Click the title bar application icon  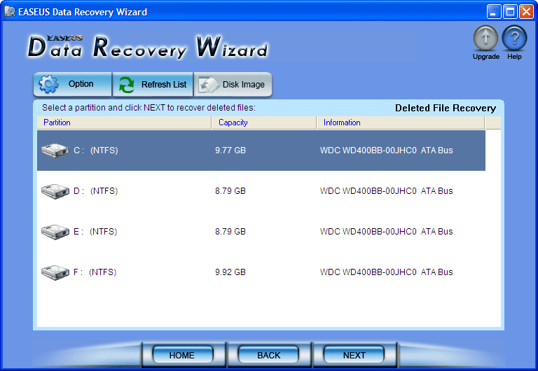[x=10, y=12]
